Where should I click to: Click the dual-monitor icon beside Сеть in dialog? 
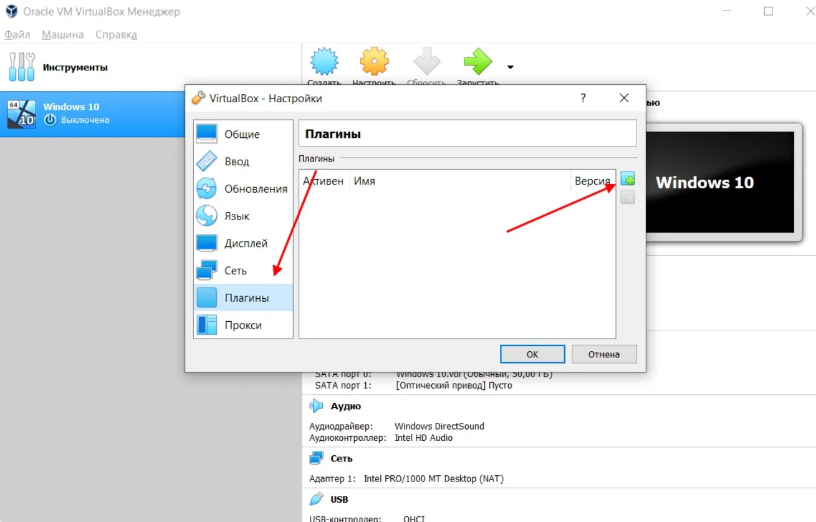206,271
